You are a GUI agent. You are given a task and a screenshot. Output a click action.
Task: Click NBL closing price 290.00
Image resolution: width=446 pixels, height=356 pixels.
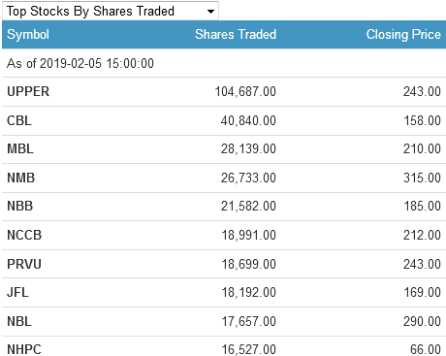(x=422, y=321)
